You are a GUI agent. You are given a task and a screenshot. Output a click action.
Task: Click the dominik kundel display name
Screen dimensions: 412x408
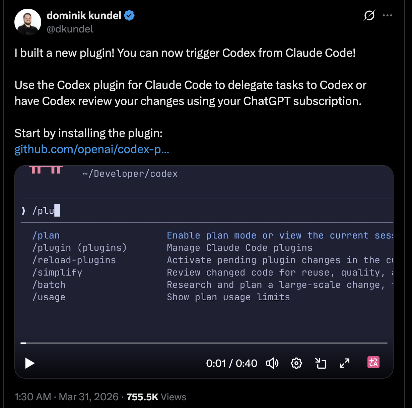[84, 15]
